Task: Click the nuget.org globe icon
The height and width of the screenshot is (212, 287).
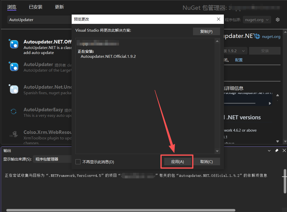Action: pyautogui.click(x=257, y=36)
